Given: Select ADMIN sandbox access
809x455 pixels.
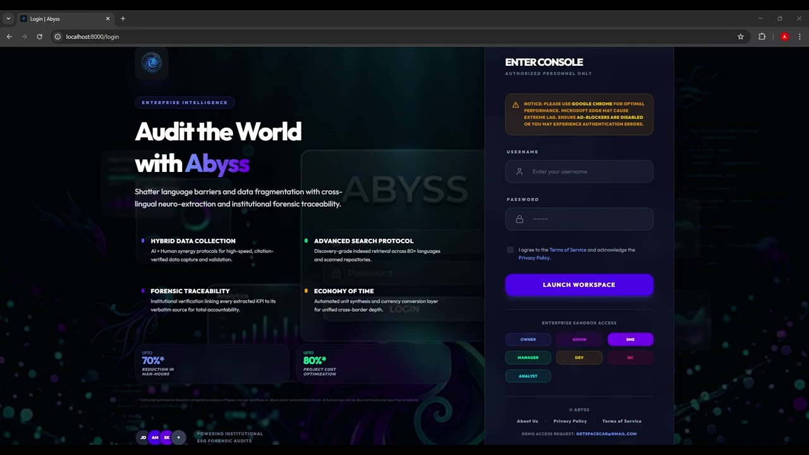Looking at the screenshot, I should pyautogui.click(x=579, y=339).
